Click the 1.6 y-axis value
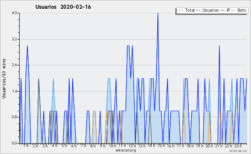Image resolution: width=251 pixels, height=154 pixels. (x=14, y=91)
